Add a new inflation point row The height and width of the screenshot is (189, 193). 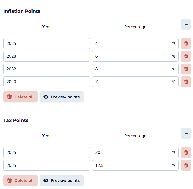pyautogui.click(x=186, y=24)
